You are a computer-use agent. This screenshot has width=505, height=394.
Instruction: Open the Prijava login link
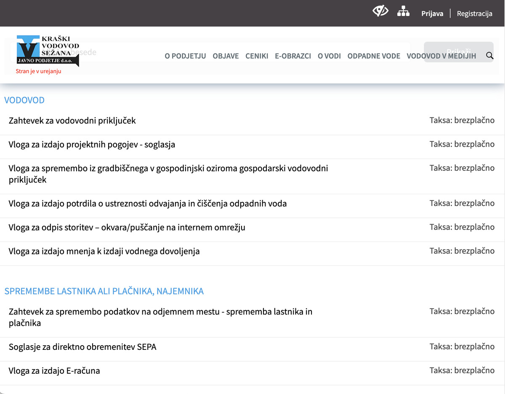[432, 13]
